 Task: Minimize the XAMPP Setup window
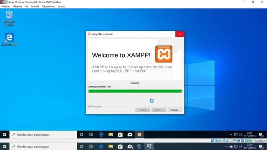coord(162,34)
